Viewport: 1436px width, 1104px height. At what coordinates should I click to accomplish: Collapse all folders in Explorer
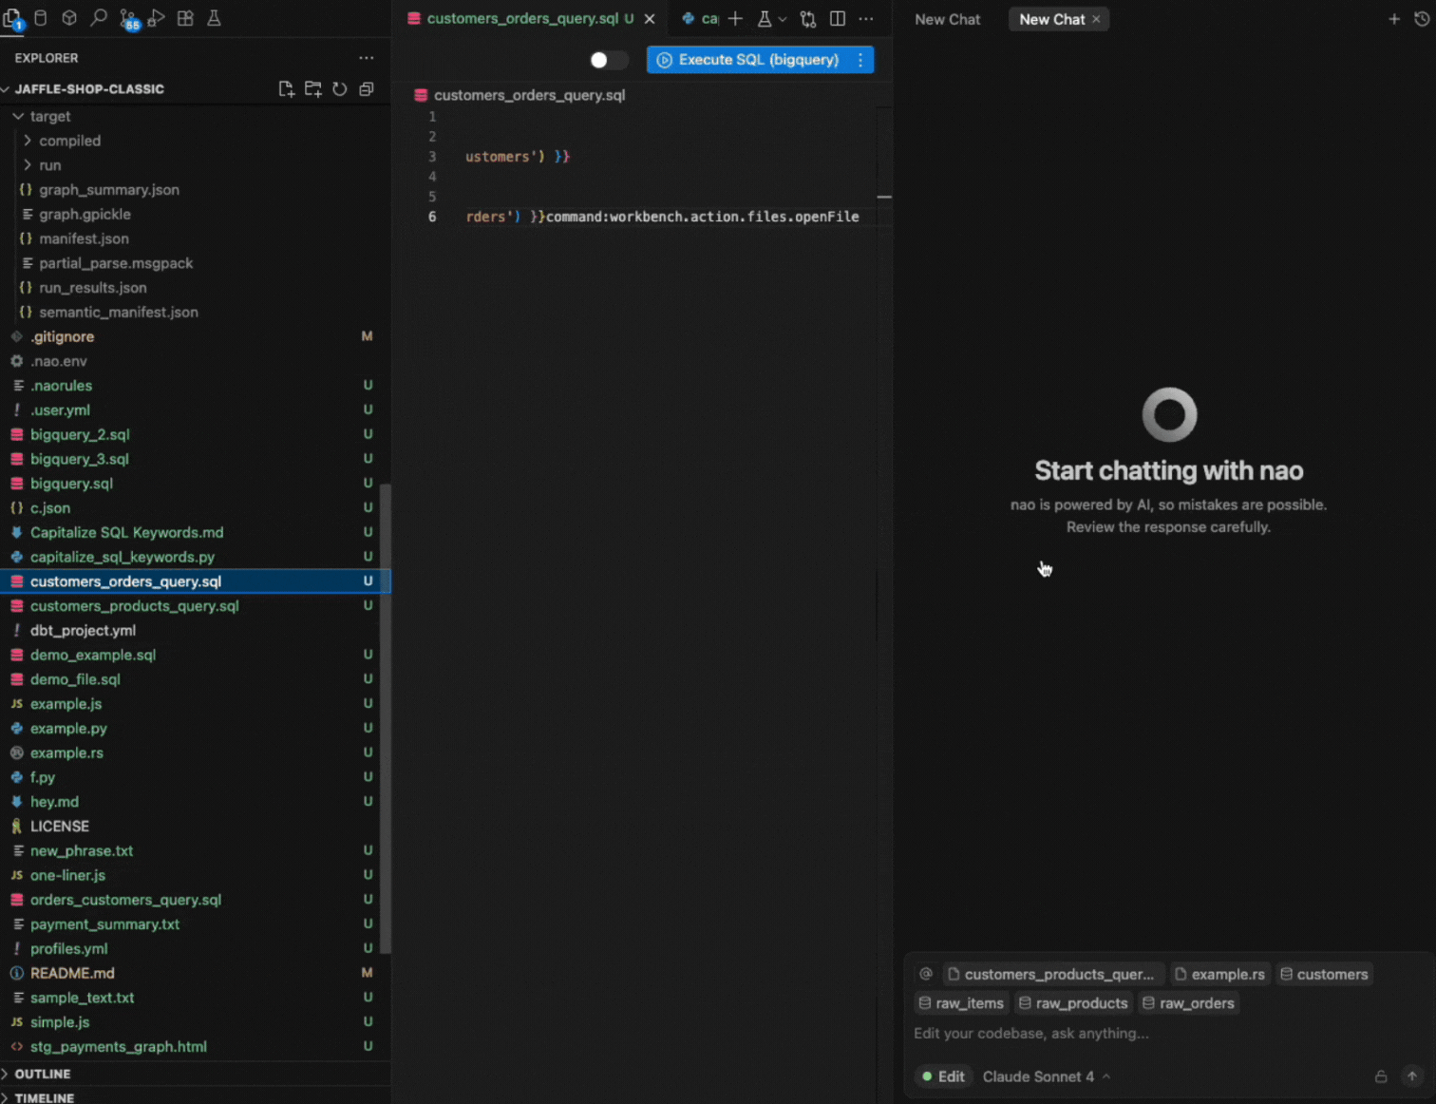pos(367,89)
